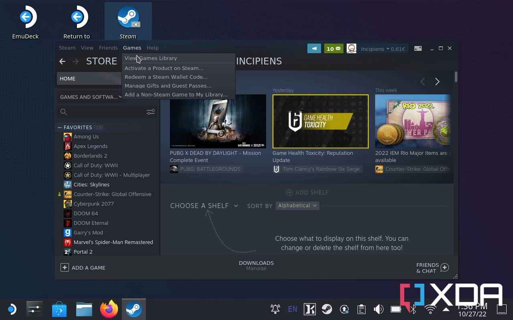Open Games and Software filter dropdown
The width and height of the screenshot is (513, 320).
[91, 97]
